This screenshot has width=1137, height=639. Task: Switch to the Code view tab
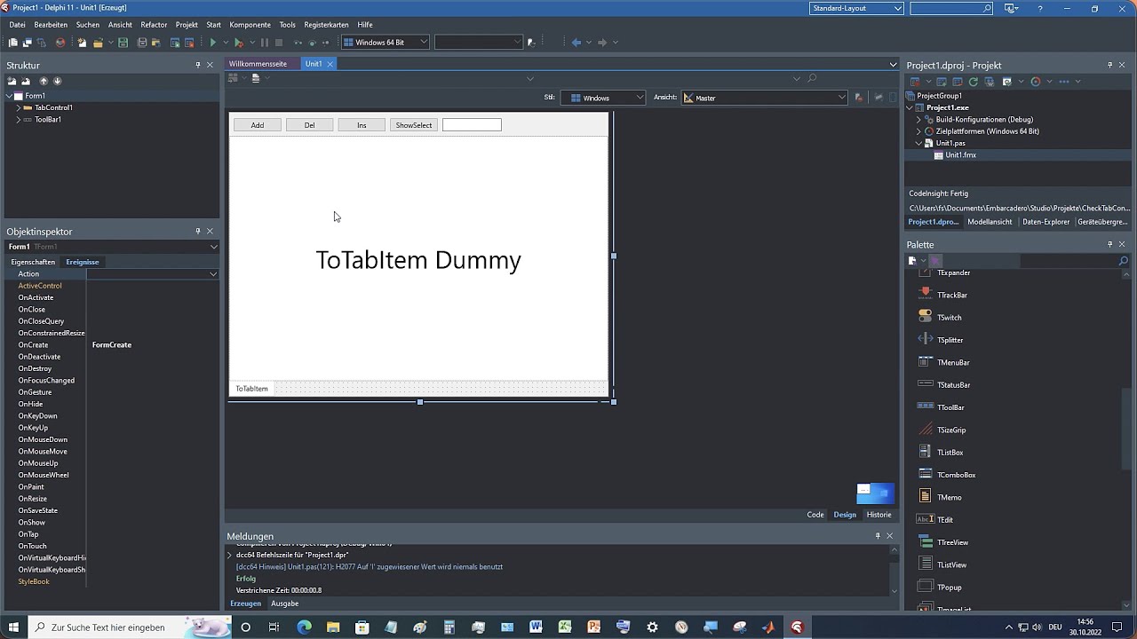pos(815,515)
